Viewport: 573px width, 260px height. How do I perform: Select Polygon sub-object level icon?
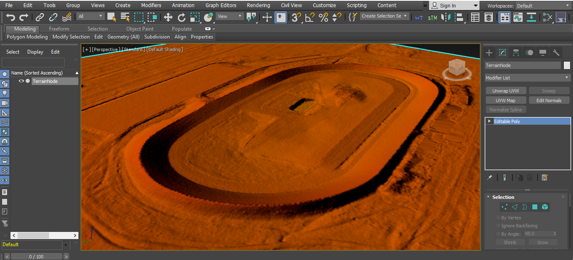[535, 207]
